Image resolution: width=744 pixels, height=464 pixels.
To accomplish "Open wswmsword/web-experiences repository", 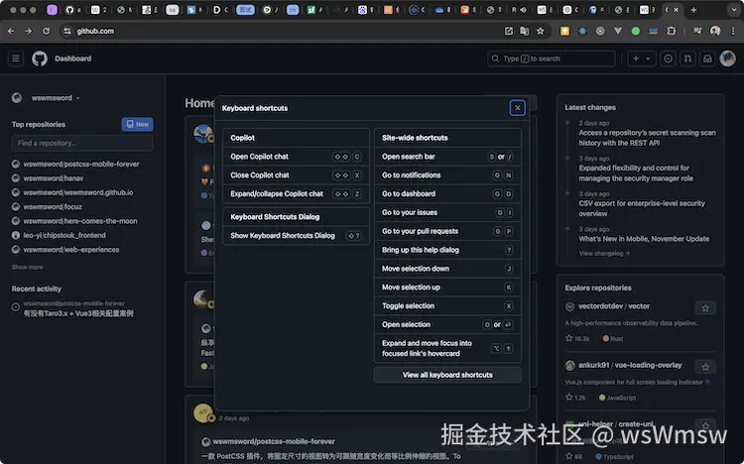I will 71,250.
